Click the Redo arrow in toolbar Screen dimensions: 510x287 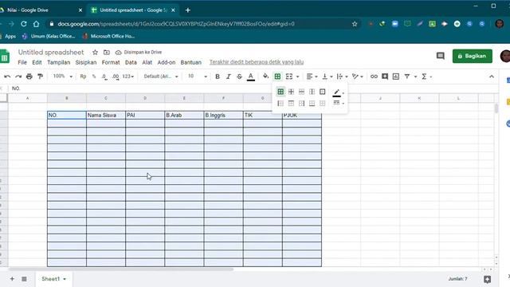coord(18,77)
